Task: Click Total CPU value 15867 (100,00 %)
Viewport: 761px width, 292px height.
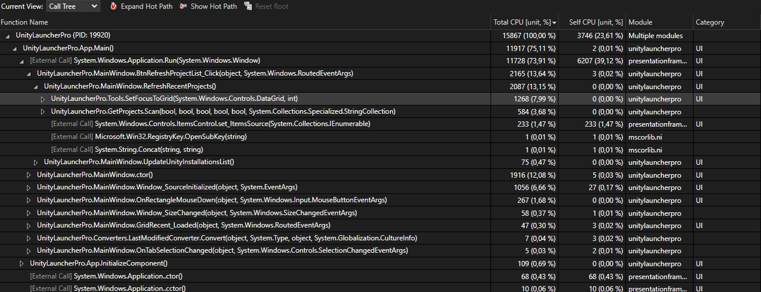Action: (x=529, y=36)
